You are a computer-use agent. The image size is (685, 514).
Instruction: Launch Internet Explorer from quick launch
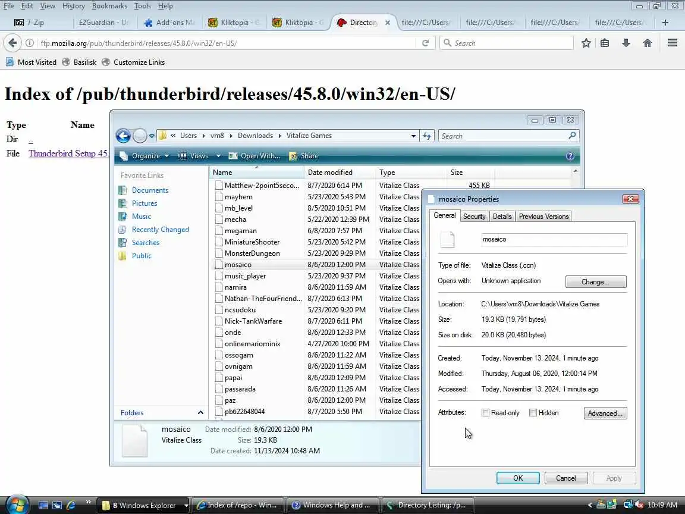(71, 505)
